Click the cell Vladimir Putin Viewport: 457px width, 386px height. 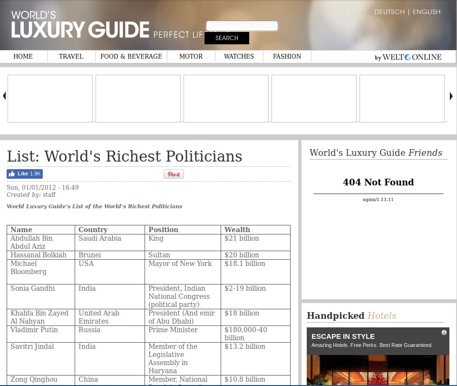(41, 334)
